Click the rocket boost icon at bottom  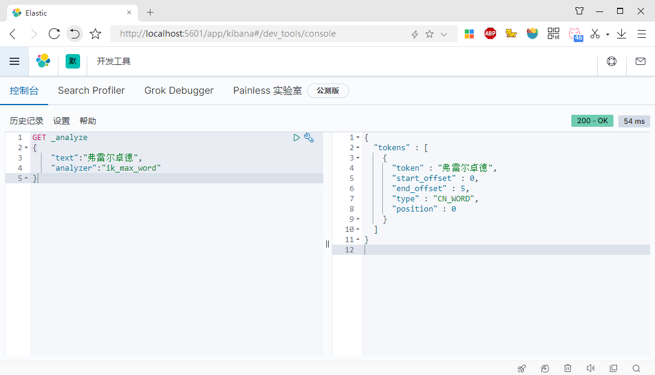(x=521, y=368)
